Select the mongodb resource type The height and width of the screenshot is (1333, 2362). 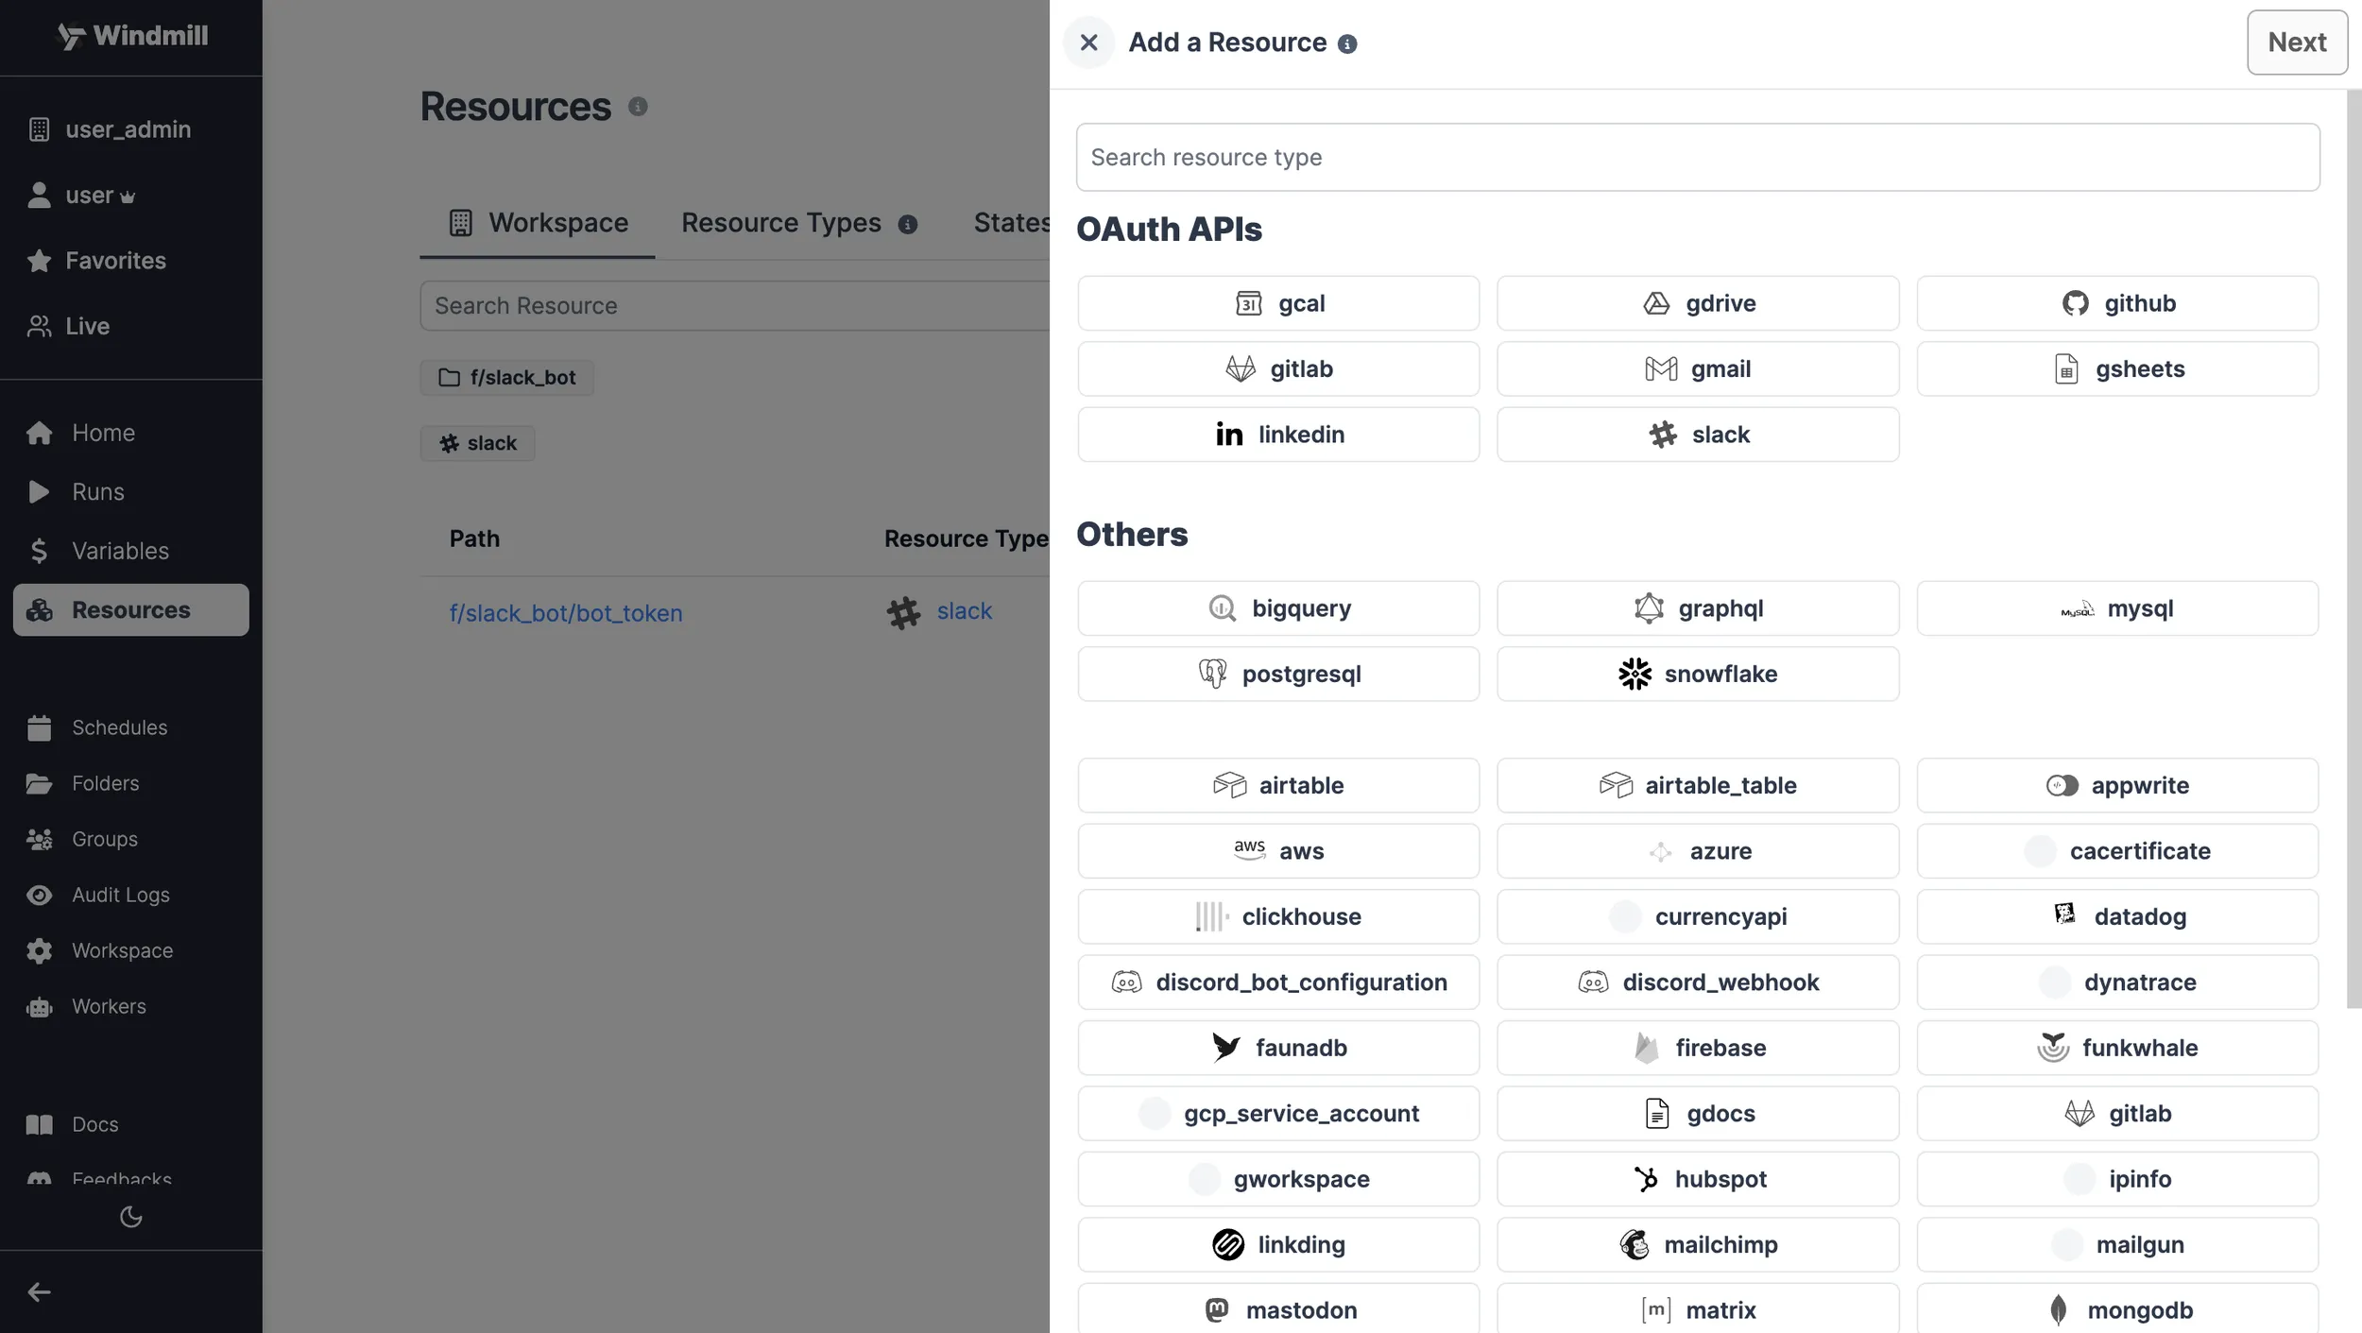[x=2116, y=1309]
